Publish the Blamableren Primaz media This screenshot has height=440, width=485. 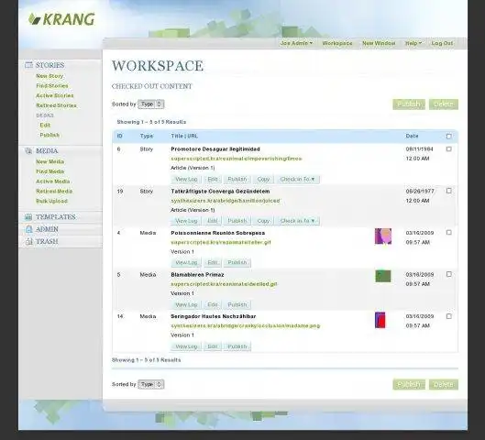pyautogui.click(x=237, y=305)
